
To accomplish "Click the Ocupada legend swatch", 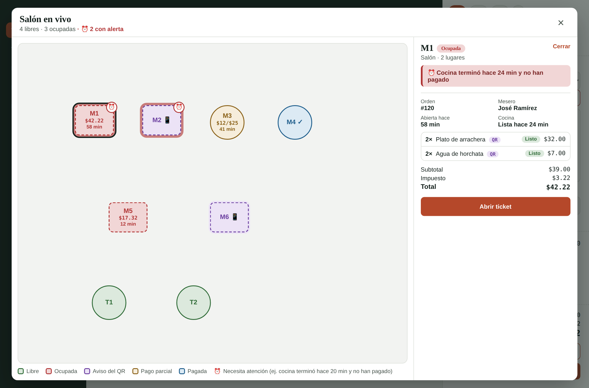I will click(49, 371).
